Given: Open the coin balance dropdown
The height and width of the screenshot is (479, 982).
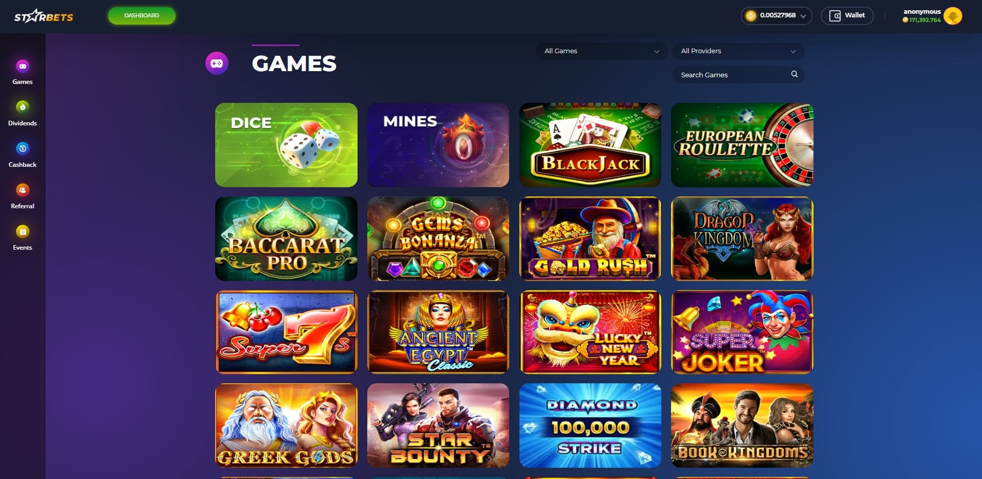Looking at the screenshot, I should coord(776,16).
